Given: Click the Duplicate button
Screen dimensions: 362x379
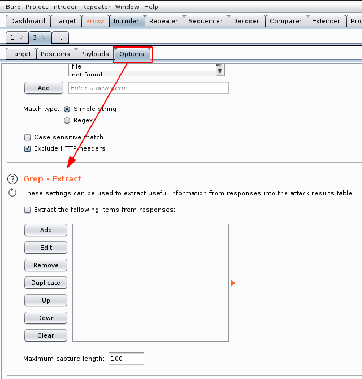Looking at the screenshot, I should click(46, 283).
